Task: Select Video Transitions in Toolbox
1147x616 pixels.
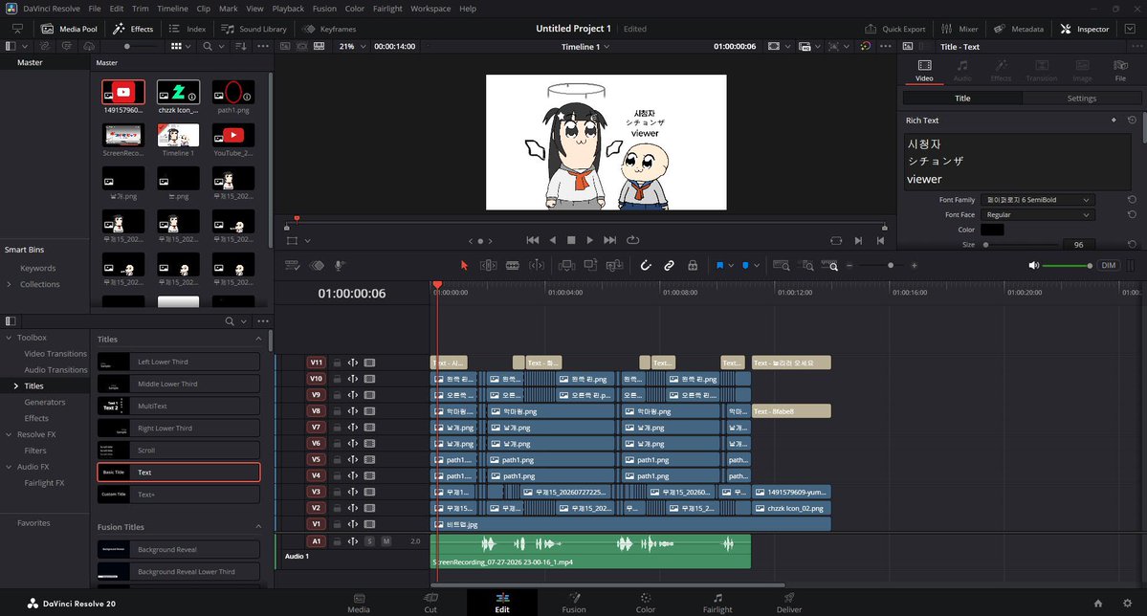Action: (x=55, y=353)
